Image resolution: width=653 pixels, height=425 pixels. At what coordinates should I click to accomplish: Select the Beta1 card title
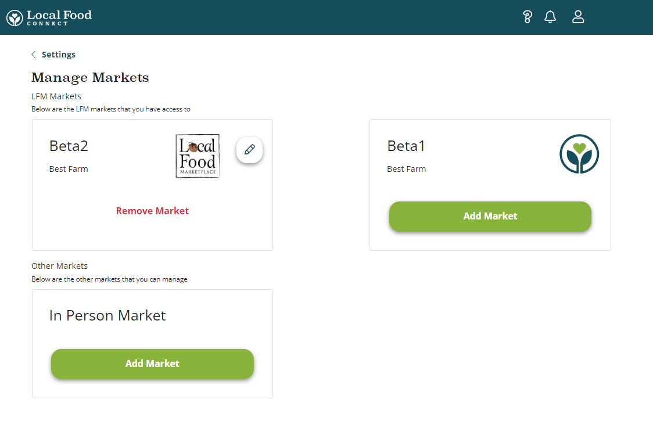406,146
